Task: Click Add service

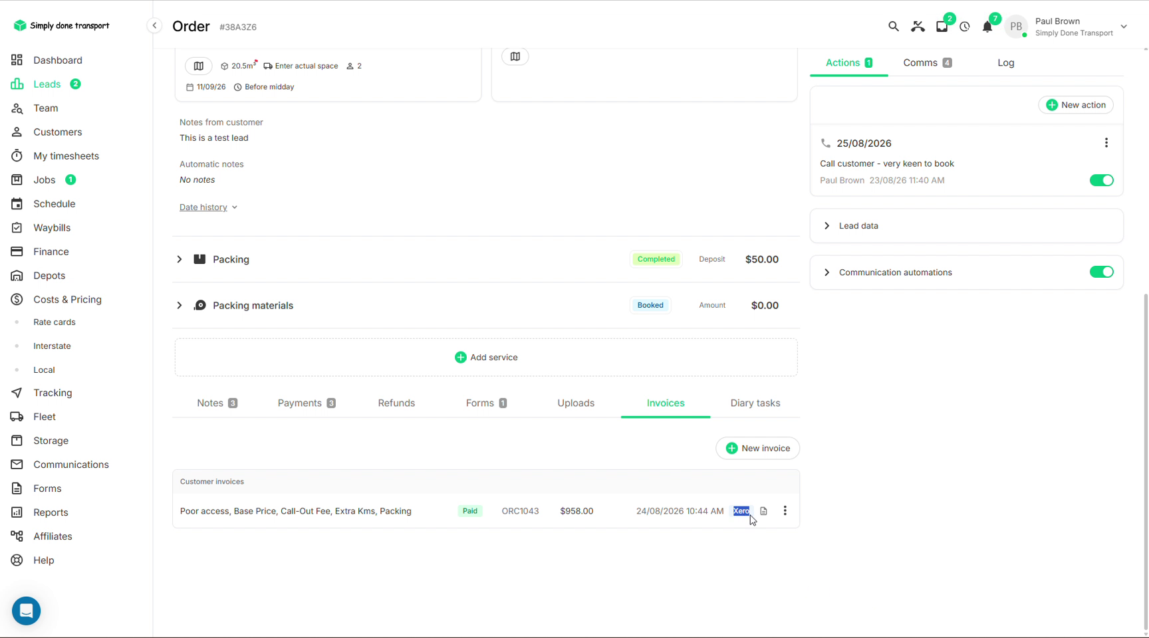Action: coord(486,358)
